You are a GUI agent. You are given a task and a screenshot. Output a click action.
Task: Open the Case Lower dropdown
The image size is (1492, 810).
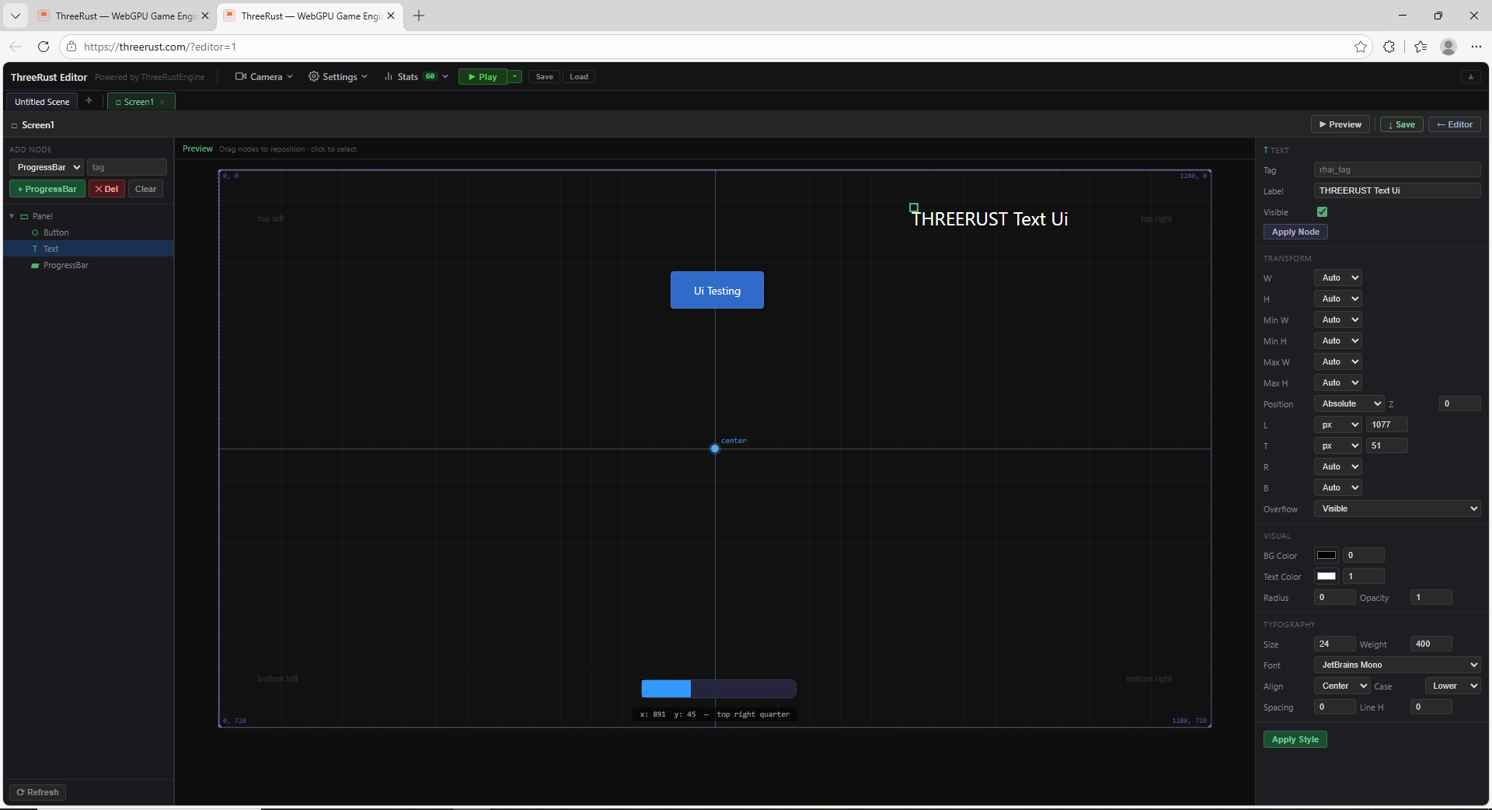coord(1452,686)
